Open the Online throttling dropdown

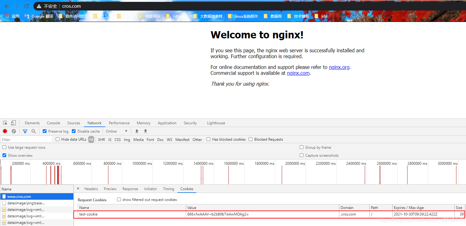(117, 131)
